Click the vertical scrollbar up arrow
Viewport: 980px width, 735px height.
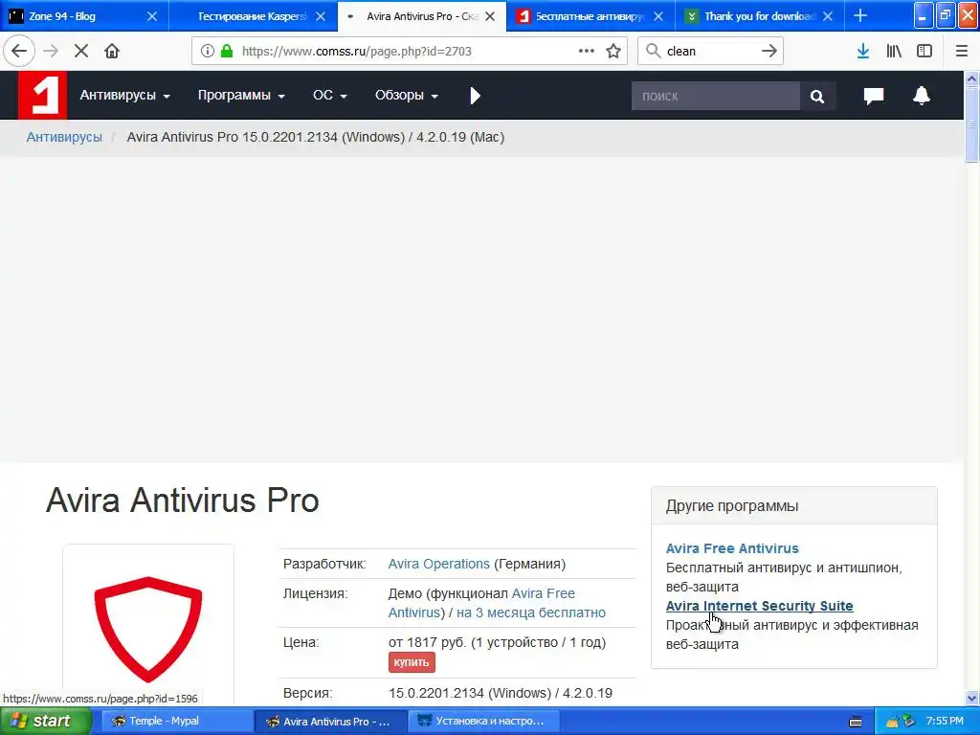(x=972, y=78)
